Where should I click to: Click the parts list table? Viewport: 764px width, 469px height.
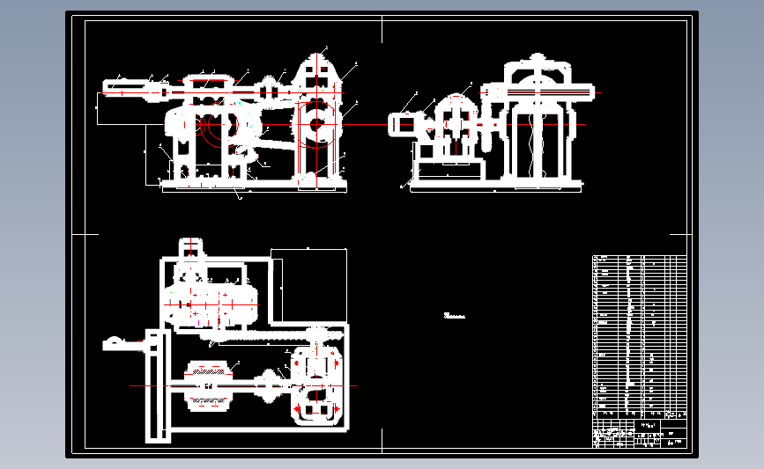point(640,336)
